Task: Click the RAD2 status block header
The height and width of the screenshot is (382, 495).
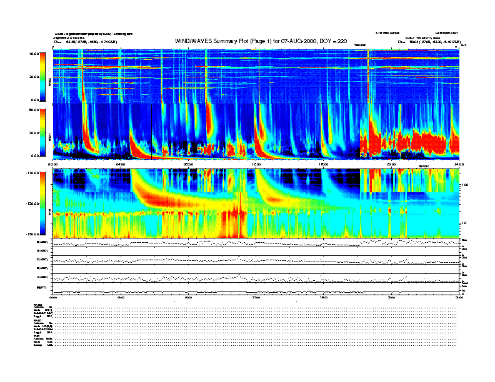Action: pyautogui.click(x=38, y=305)
